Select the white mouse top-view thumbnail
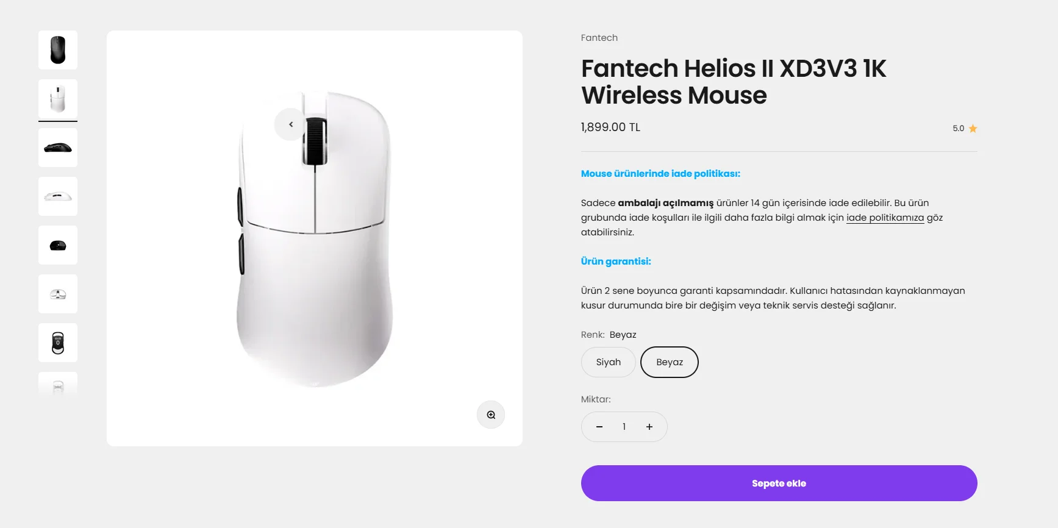The image size is (1058, 528). click(58, 99)
